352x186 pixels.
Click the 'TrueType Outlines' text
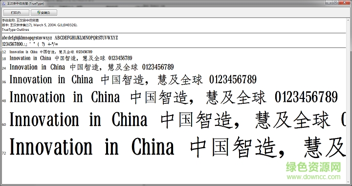(16, 30)
